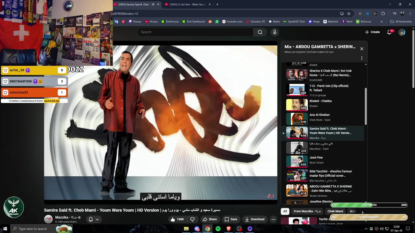Image resolution: width=415 pixels, height=233 pixels.
Task: Play Ana Al Ghaltan by Cheb Rezki
Action: [323, 118]
